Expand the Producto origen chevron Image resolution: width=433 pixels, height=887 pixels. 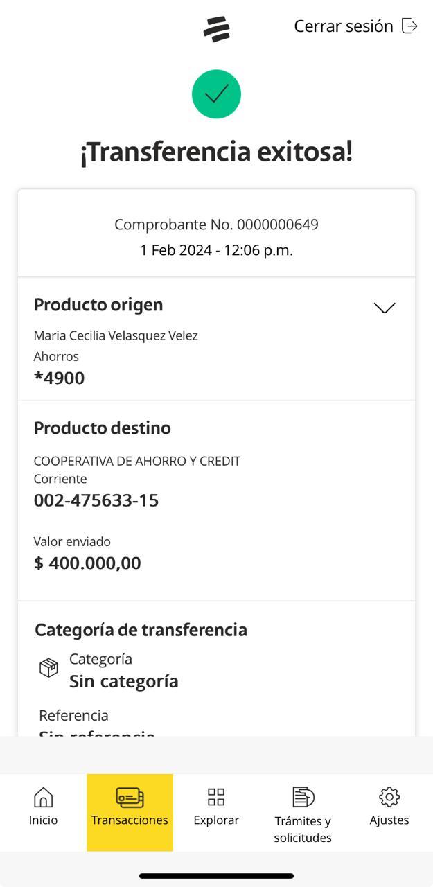tap(385, 308)
